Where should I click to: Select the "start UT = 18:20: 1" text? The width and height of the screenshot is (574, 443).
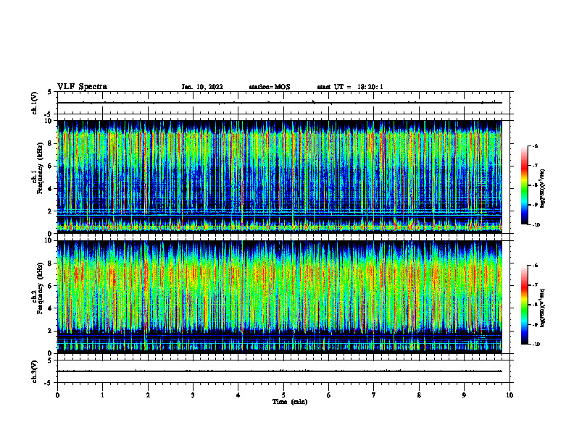coord(350,87)
